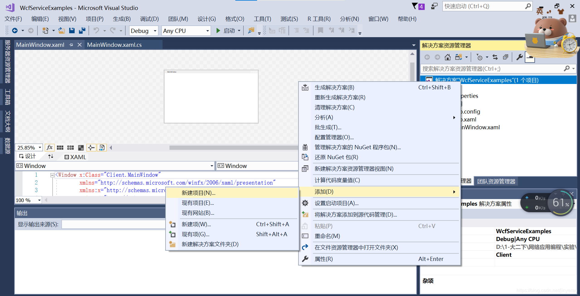Open the 工具箱 side panel tab
Screen dimensions: 580x296
tap(8, 97)
